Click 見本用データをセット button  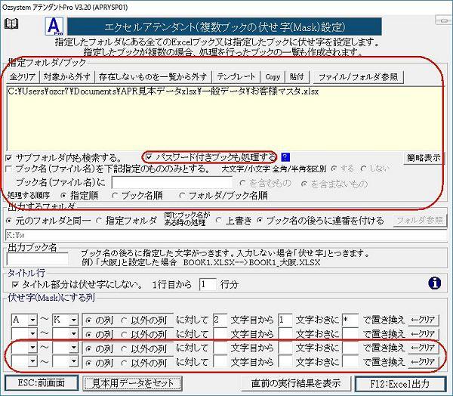133,383
